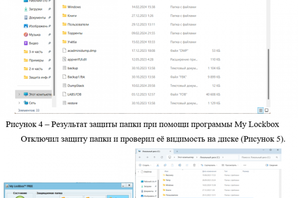Open pinned folder 2-я часть
This screenshot has height=198, width=298.
tap(33, 69)
